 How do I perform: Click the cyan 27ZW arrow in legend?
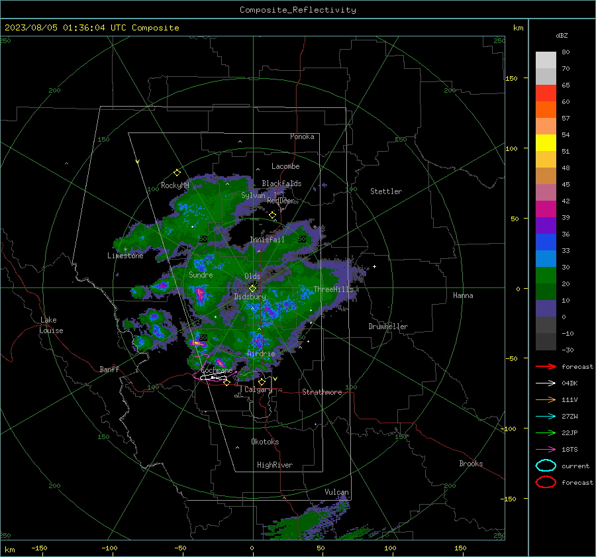[546, 417]
